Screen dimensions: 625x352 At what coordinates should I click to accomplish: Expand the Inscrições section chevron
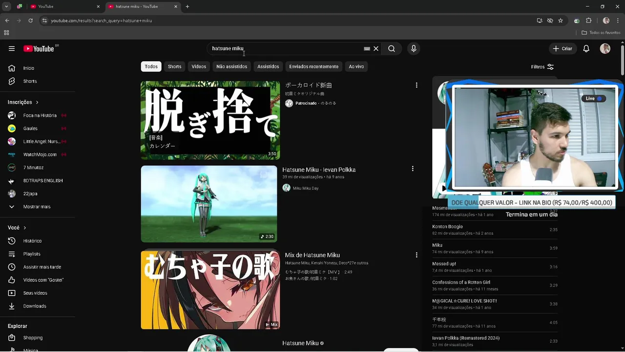click(x=37, y=102)
